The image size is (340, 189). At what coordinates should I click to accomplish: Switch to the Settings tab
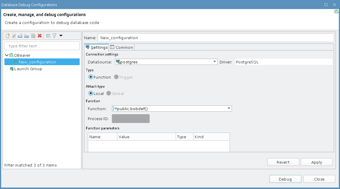[96, 47]
